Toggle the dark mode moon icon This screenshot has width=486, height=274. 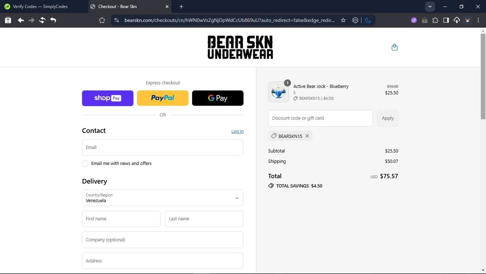[x=368, y=20]
